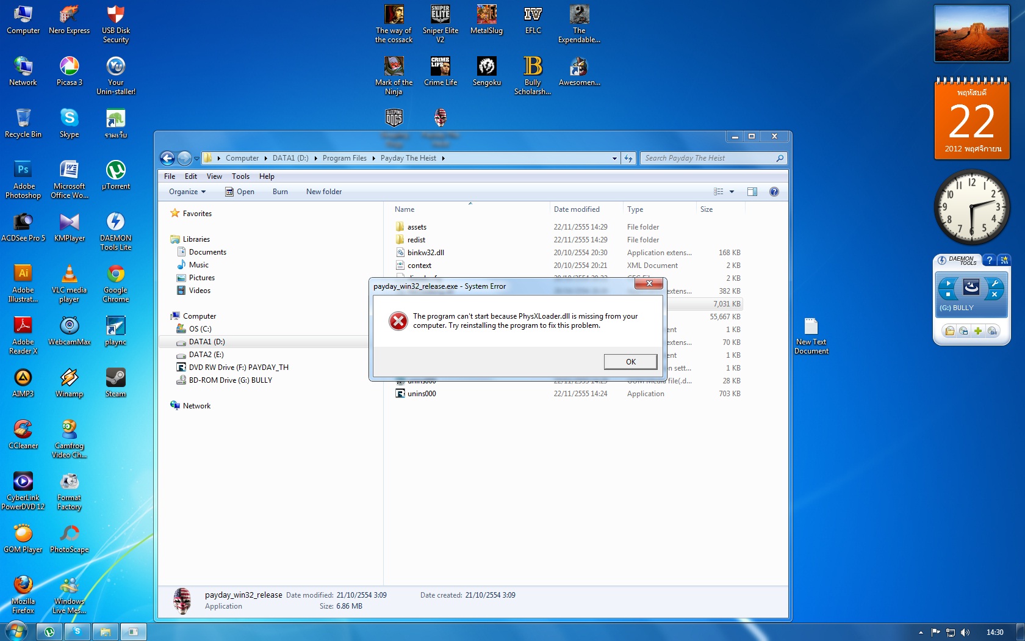Open the Edit menu in Explorer
The width and height of the screenshot is (1025, 641).
191,176
